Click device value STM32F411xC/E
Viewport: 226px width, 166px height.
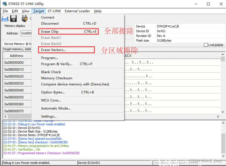coord(168,26)
